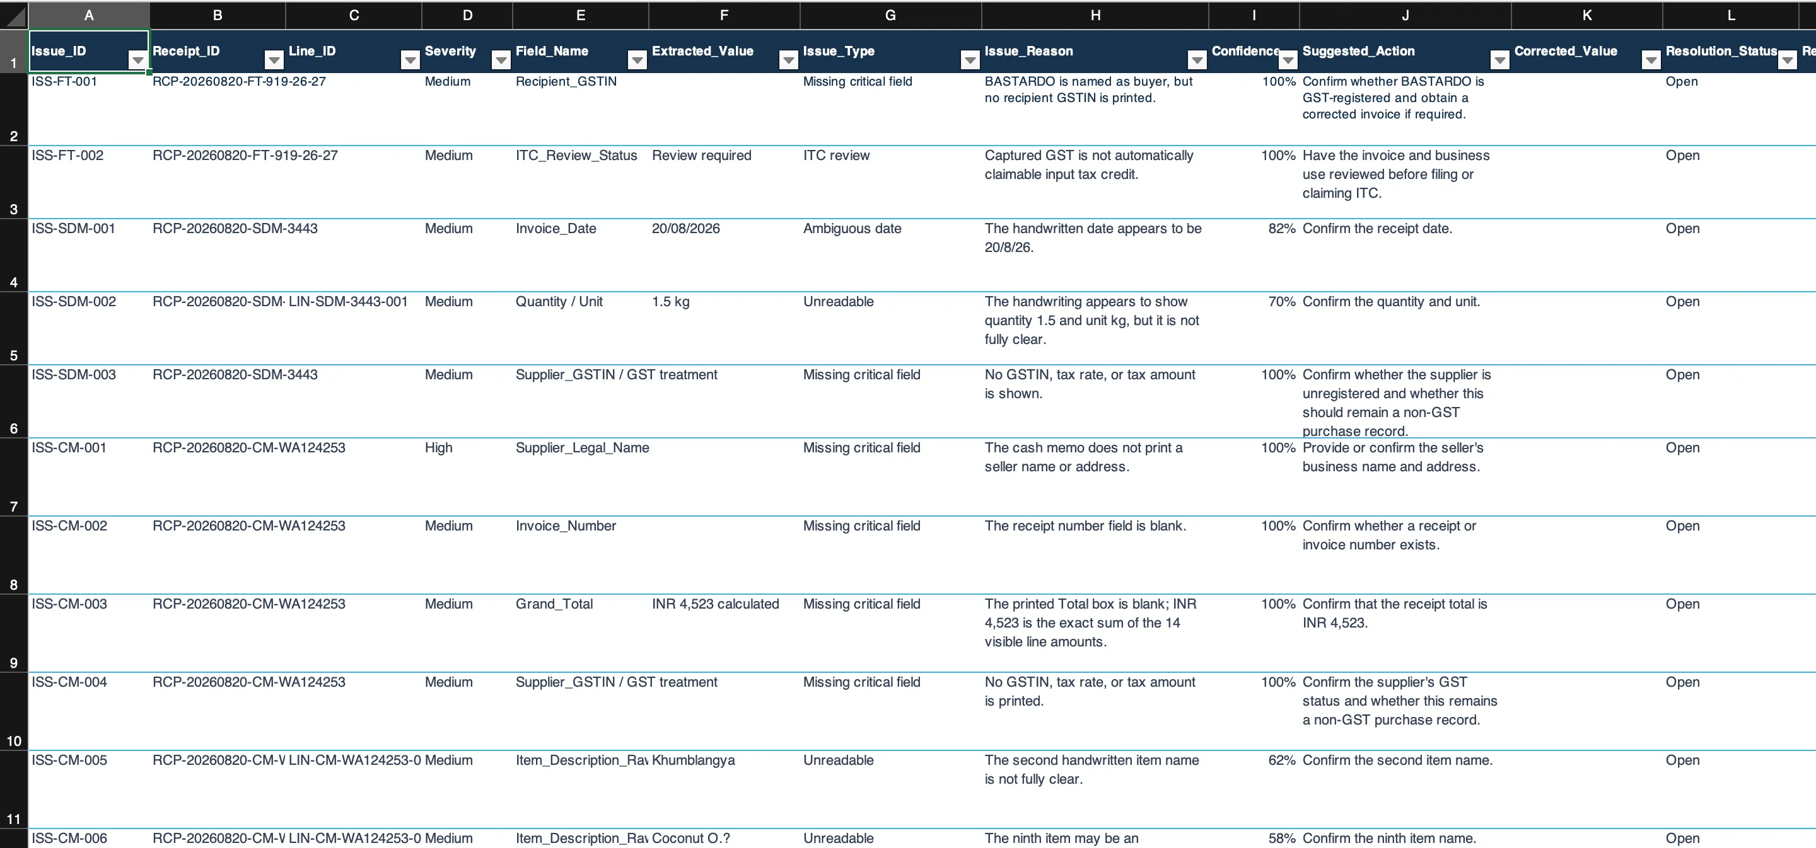
Task: Select column I header
Action: click(x=1254, y=16)
